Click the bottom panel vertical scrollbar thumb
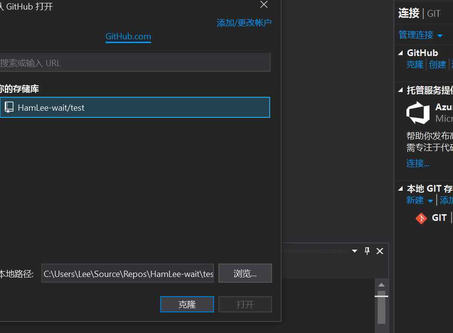Image resolution: width=453 pixels, height=333 pixels. coord(381,307)
